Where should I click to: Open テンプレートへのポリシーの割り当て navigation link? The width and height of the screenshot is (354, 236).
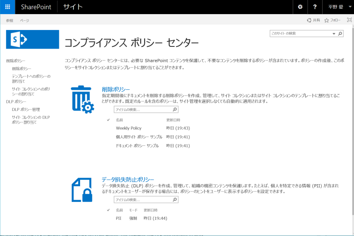pos(31,79)
